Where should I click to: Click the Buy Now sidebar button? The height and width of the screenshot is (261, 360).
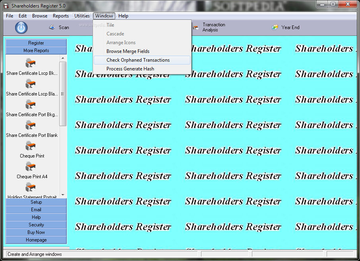tap(36, 232)
